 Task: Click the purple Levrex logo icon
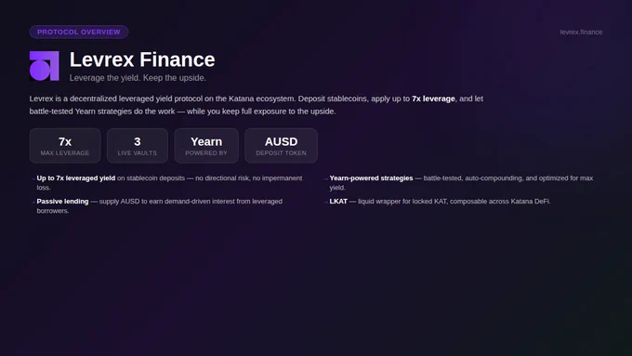45,66
